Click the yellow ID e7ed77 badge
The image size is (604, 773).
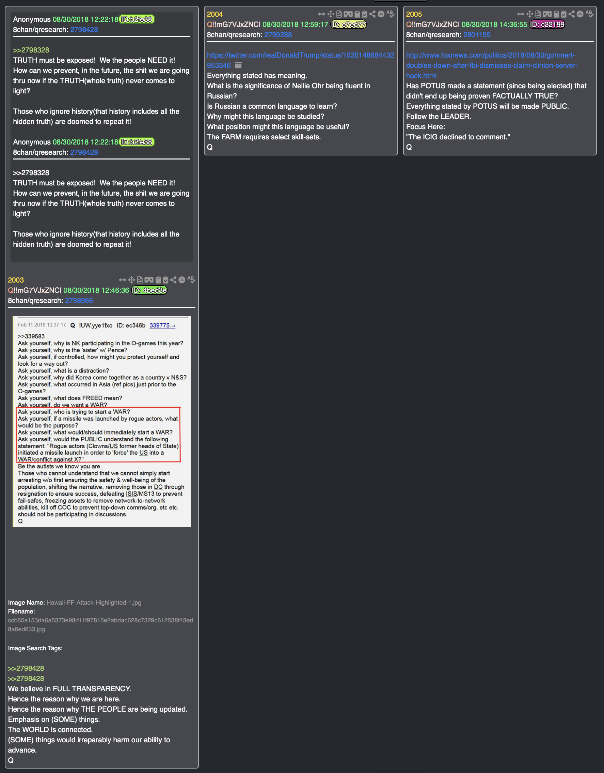tap(349, 25)
